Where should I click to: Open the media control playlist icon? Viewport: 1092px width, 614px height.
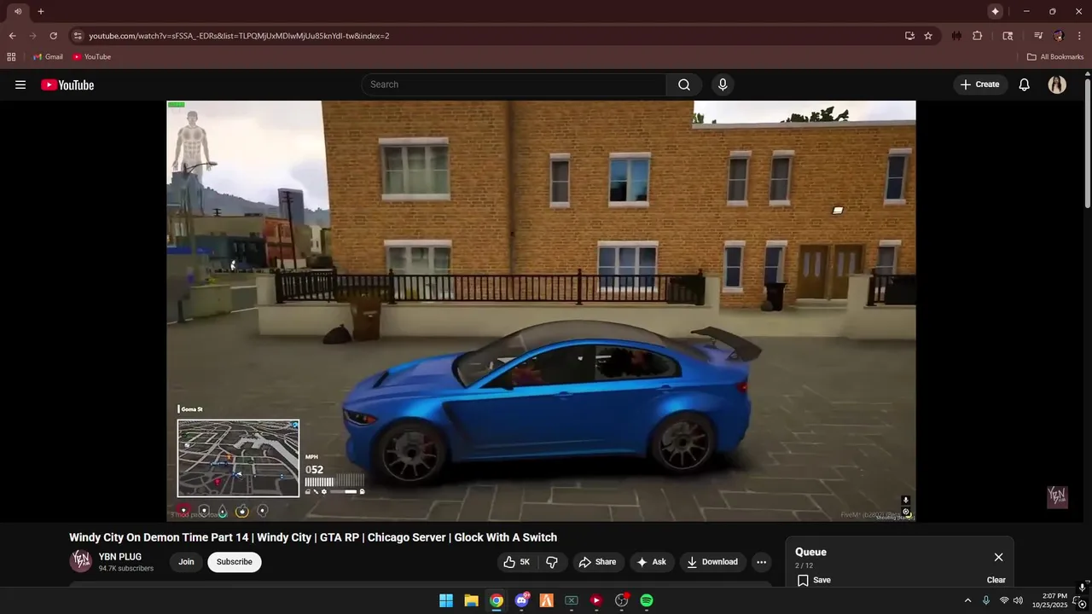pos(1038,36)
